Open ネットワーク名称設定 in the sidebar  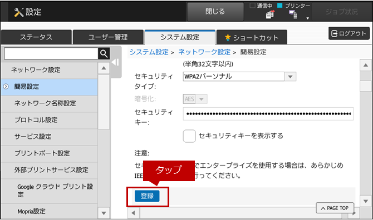pyautogui.click(x=50, y=103)
